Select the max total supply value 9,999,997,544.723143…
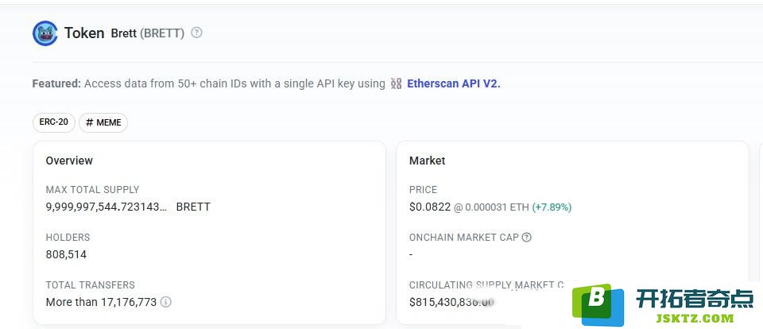This screenshot has height=329, width=763. (106, 207)
